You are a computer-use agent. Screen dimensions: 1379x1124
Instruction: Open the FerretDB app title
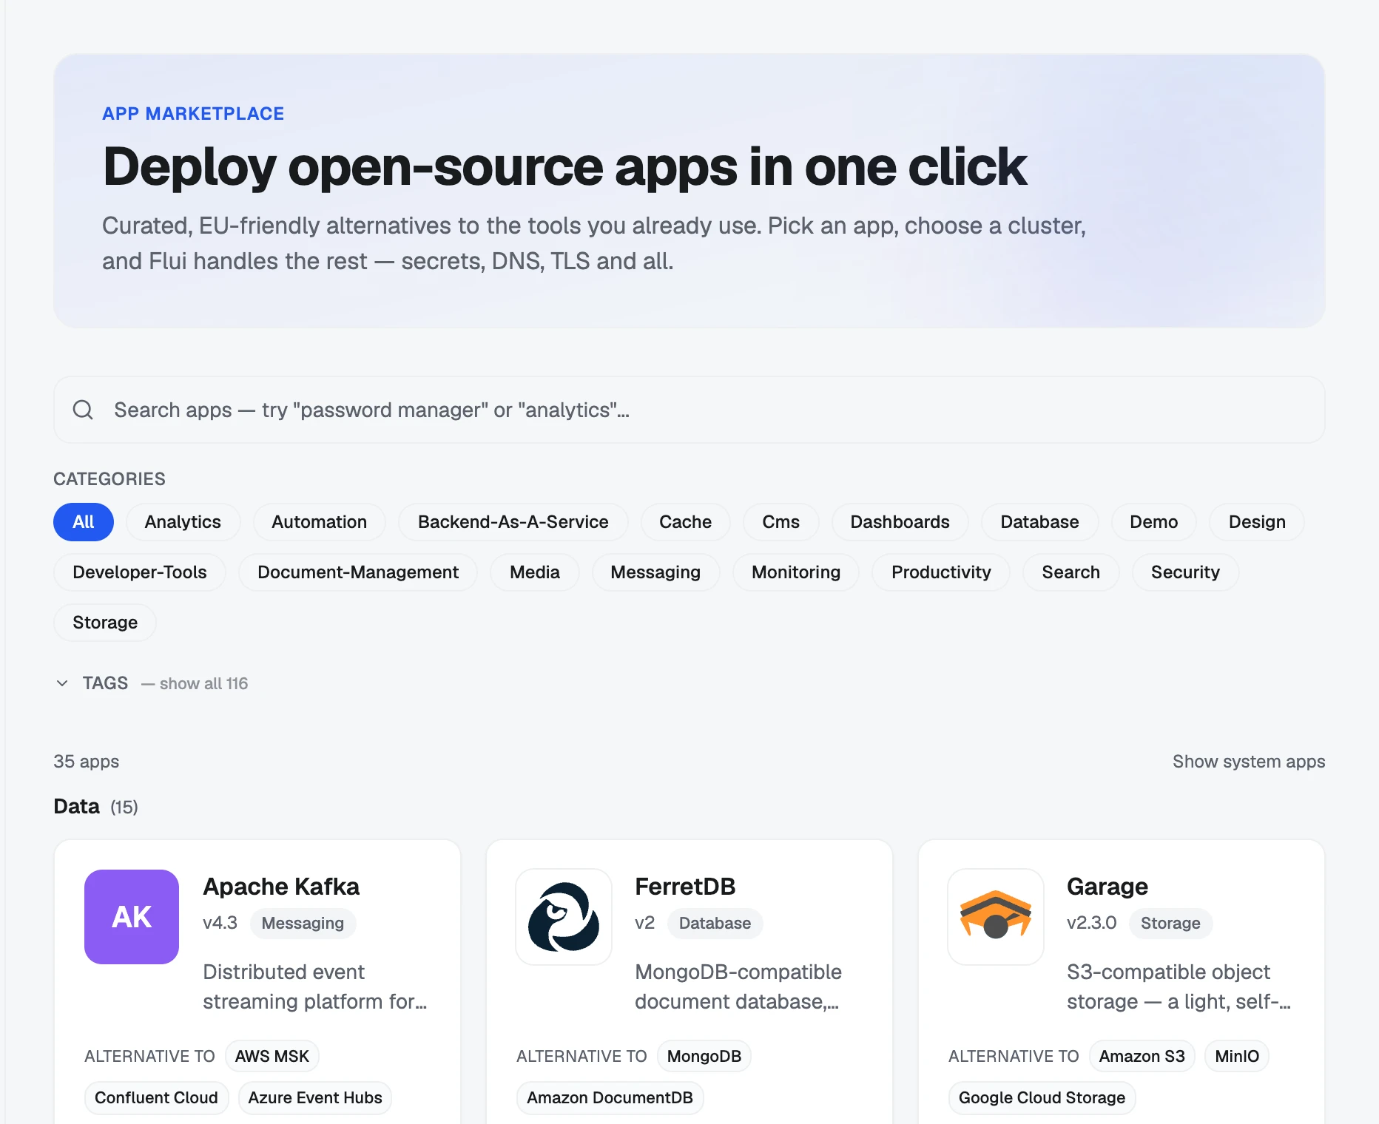coord(685,887)
